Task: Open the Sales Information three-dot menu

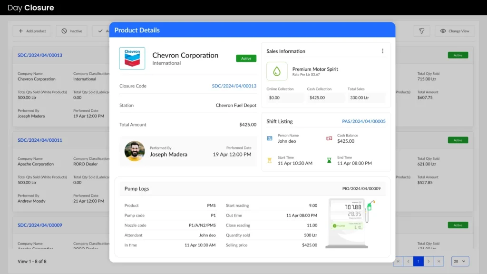Action: (x=382, y=51)
